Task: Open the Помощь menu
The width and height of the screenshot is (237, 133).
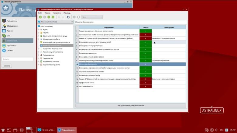Action: [67, 13]
